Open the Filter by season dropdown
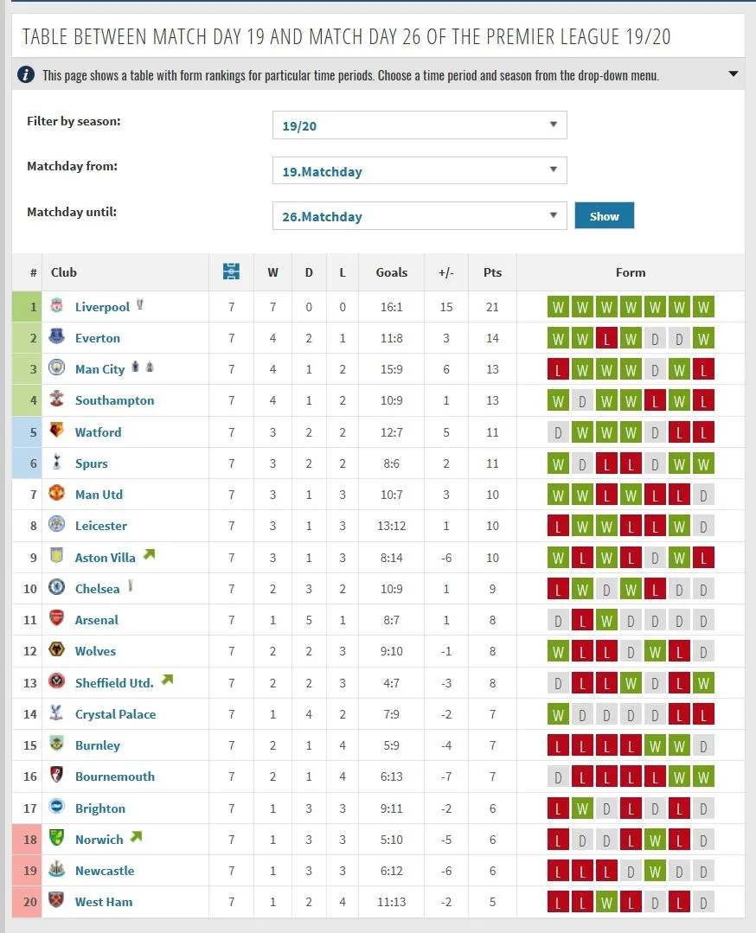The width and height of the screenshot is (756, 933). point(420,125)
